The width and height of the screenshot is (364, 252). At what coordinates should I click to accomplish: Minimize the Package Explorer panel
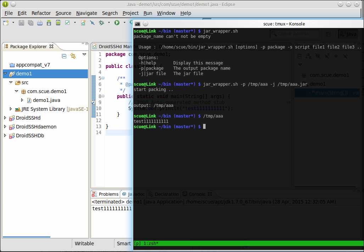click(83, 44)
